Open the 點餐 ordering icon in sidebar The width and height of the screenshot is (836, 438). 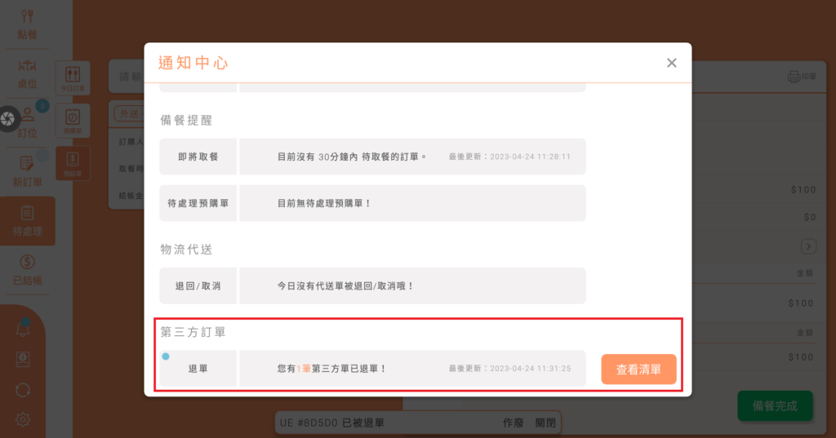pos(27,24)
